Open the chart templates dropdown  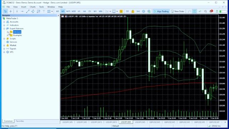[x=115, y=11]
